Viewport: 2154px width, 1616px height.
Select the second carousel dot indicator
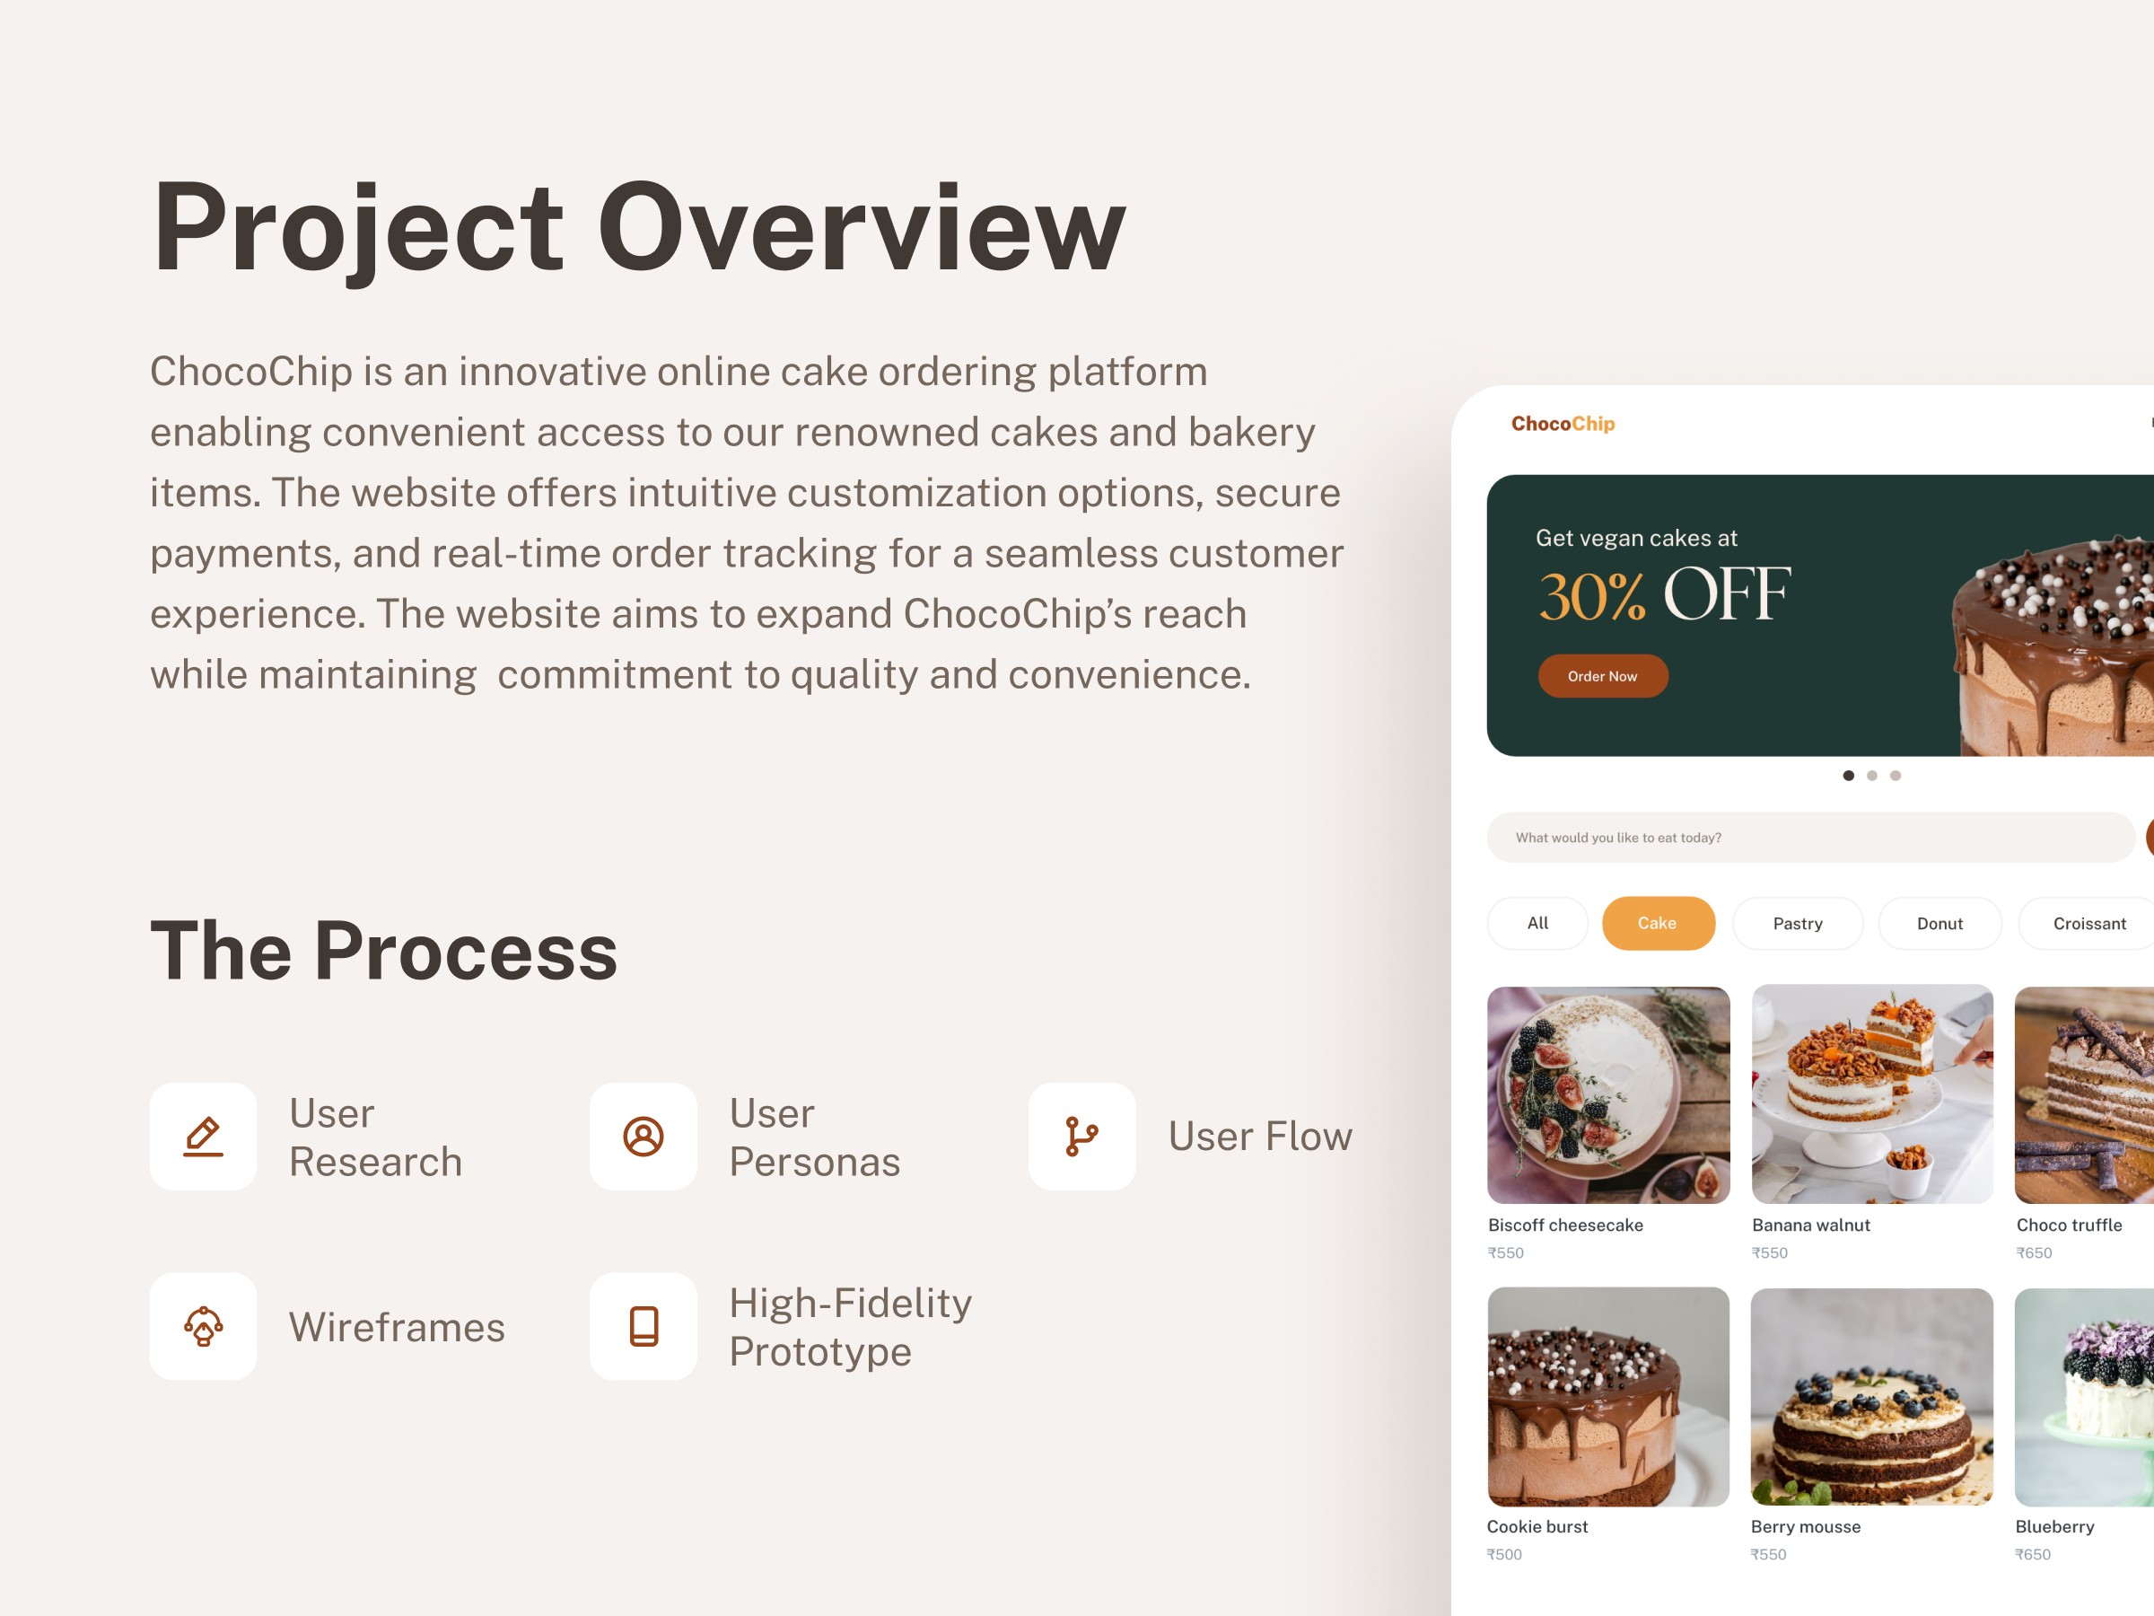click(x=1871, y=776)
